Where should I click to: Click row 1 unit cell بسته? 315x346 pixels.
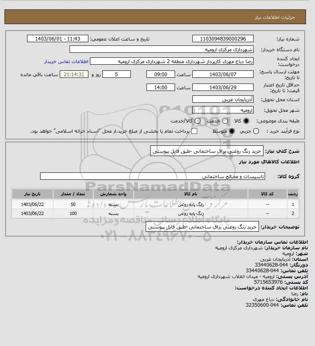tap(113, 205)
